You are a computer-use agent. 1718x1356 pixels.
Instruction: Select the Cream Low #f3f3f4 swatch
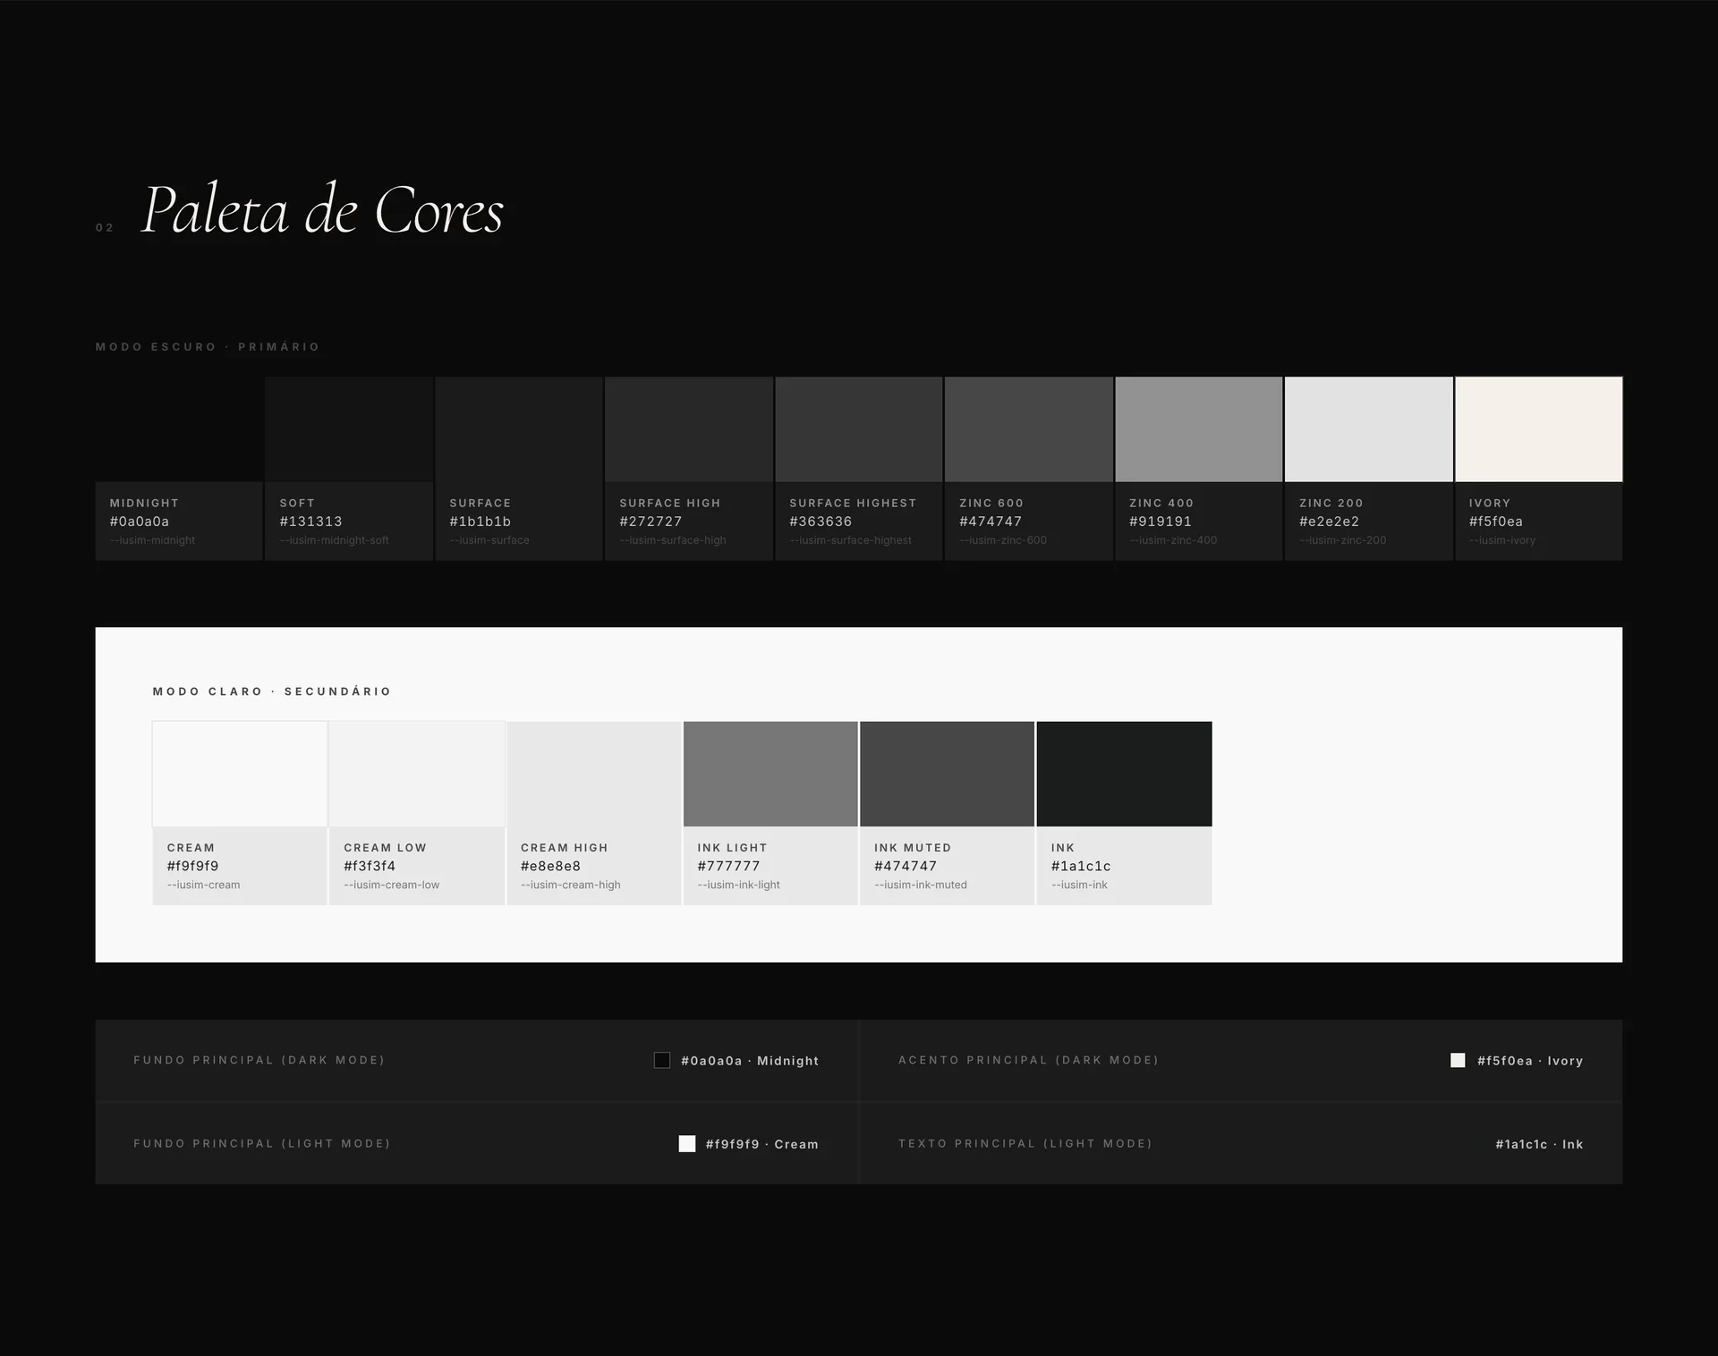[x=417, y=774]
